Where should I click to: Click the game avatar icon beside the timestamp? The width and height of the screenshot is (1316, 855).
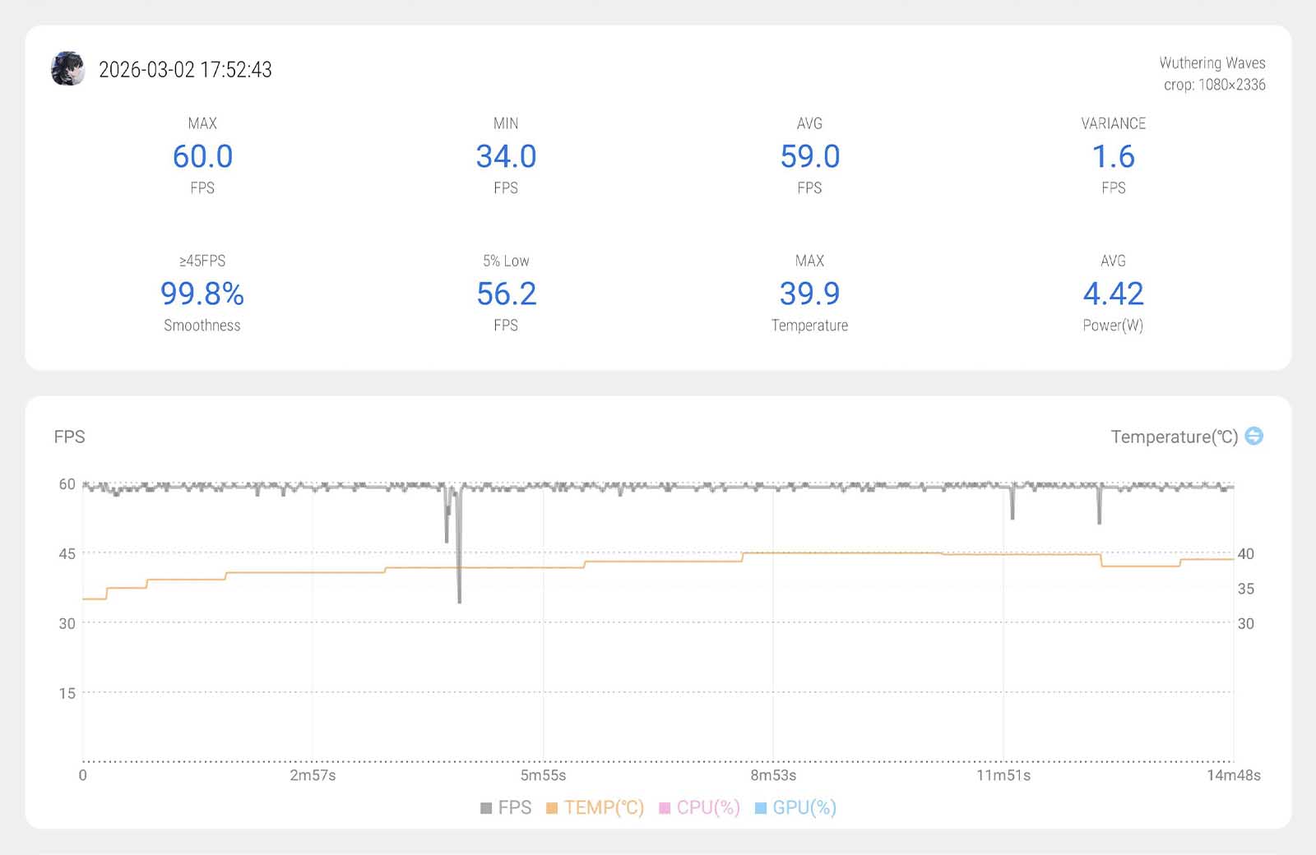(x=67, y=69)
